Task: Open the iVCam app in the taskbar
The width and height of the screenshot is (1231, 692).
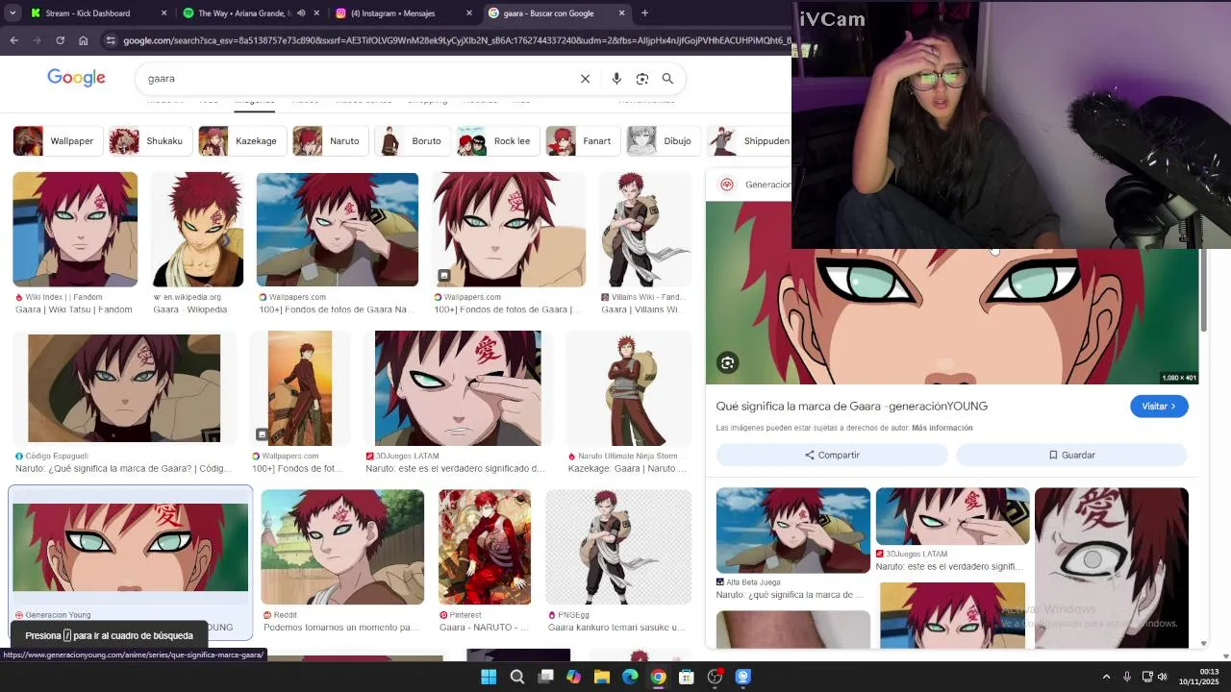Action: click(743, 677)
